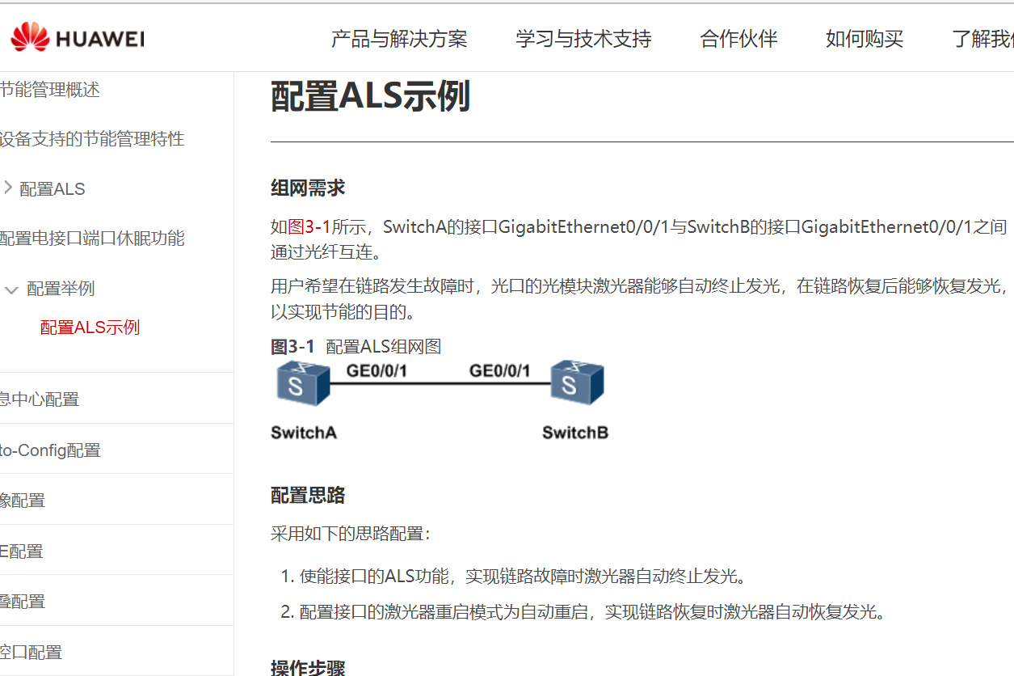The width and height of the screenshot is (1014, 676).
Task: Click the 配置思路 section heading
Action: [x=308, y=496]
